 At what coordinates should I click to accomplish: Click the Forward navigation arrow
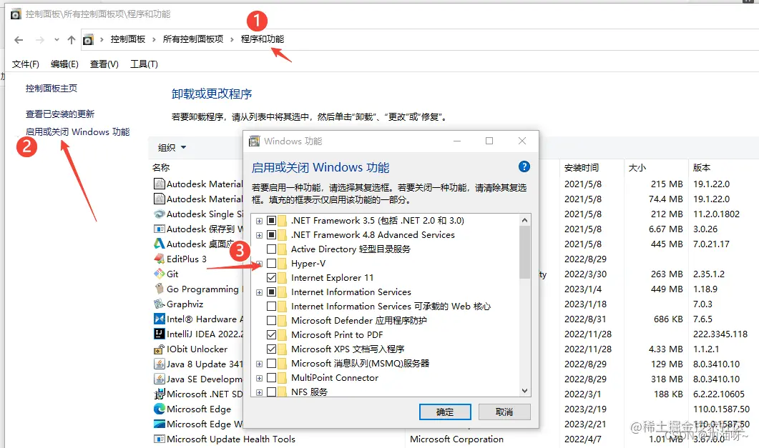(x=39, y=39)
